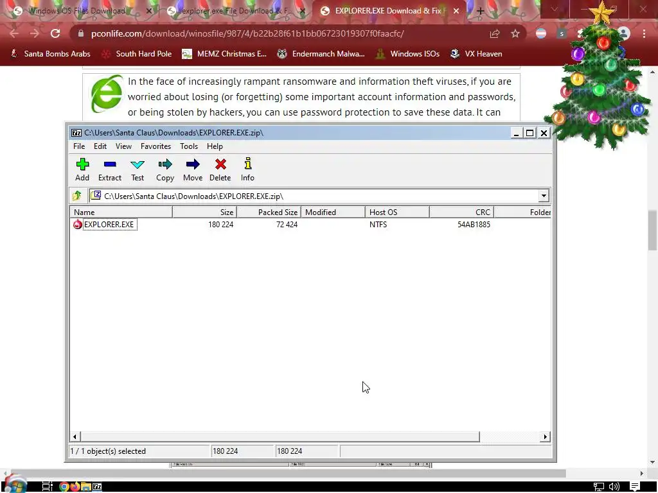The image size is (658, 493).
Task: Click the 7-Zip horizontal scrollbar right arrow
Action: pos(545,437)
